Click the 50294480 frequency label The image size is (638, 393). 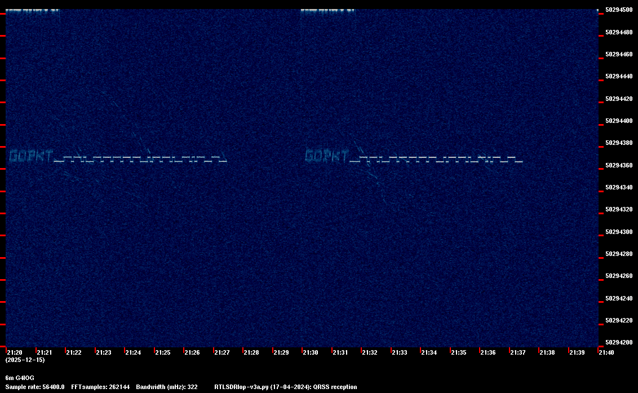click(x=619, y=32)
